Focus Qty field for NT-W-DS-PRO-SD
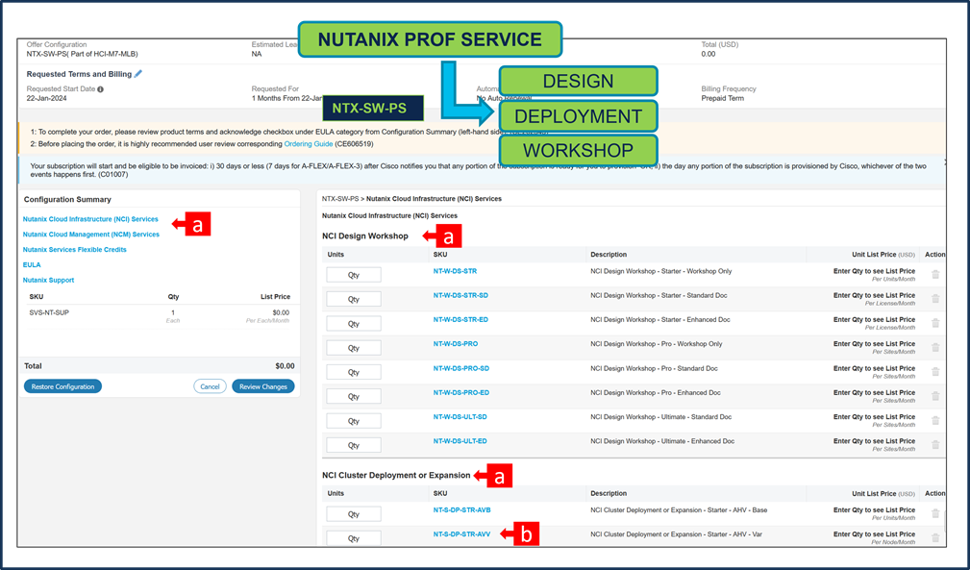This screenshot has height=570, width=970. click(353, 372)
